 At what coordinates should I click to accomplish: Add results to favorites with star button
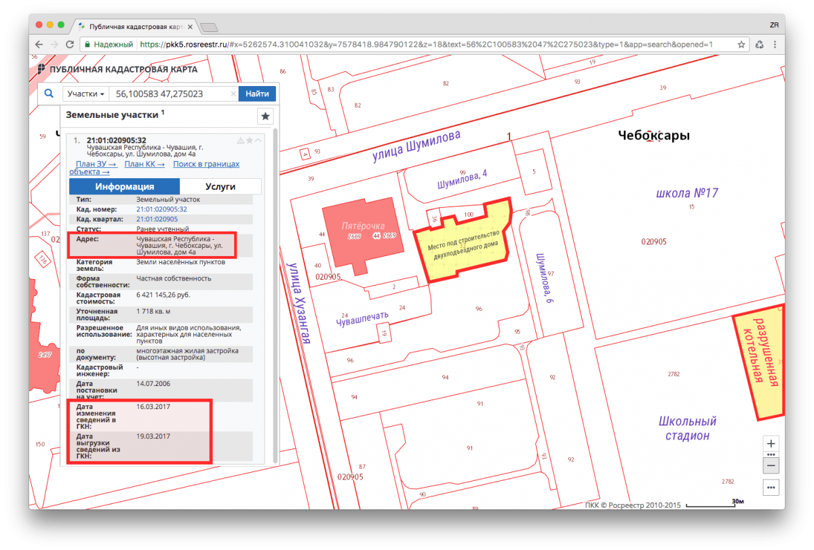pyautogui.click(x=265, y=117)
